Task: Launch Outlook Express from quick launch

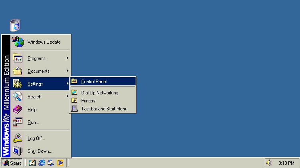Action: (x=51, y=163)
